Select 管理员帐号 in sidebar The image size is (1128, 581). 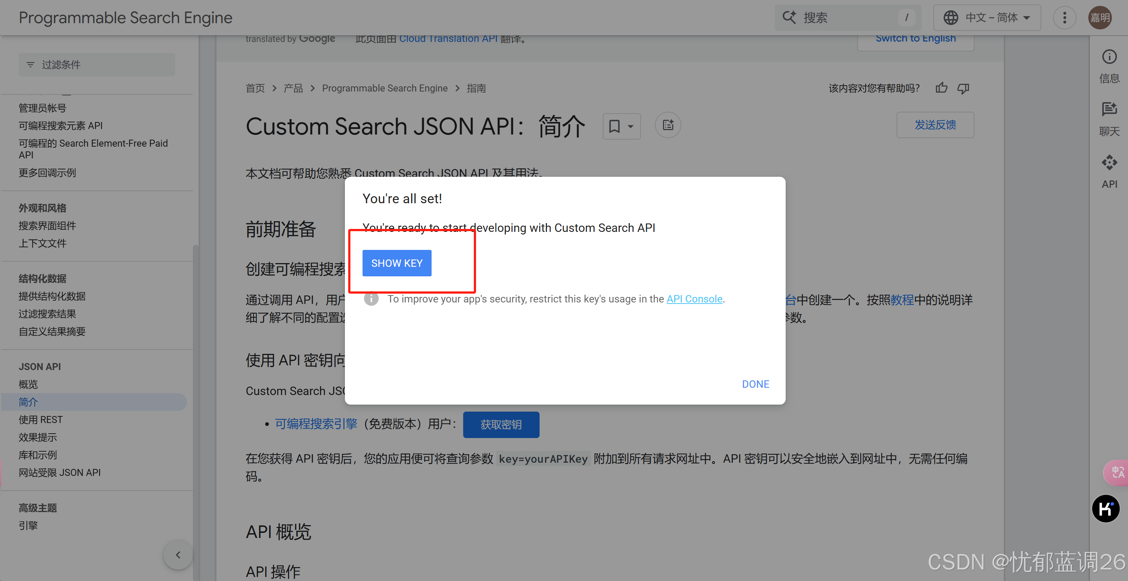(x=43, y=108)
